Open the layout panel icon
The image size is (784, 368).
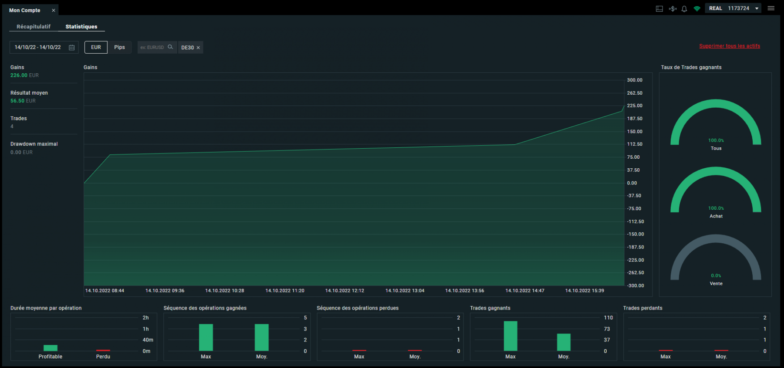coord(659,9)
